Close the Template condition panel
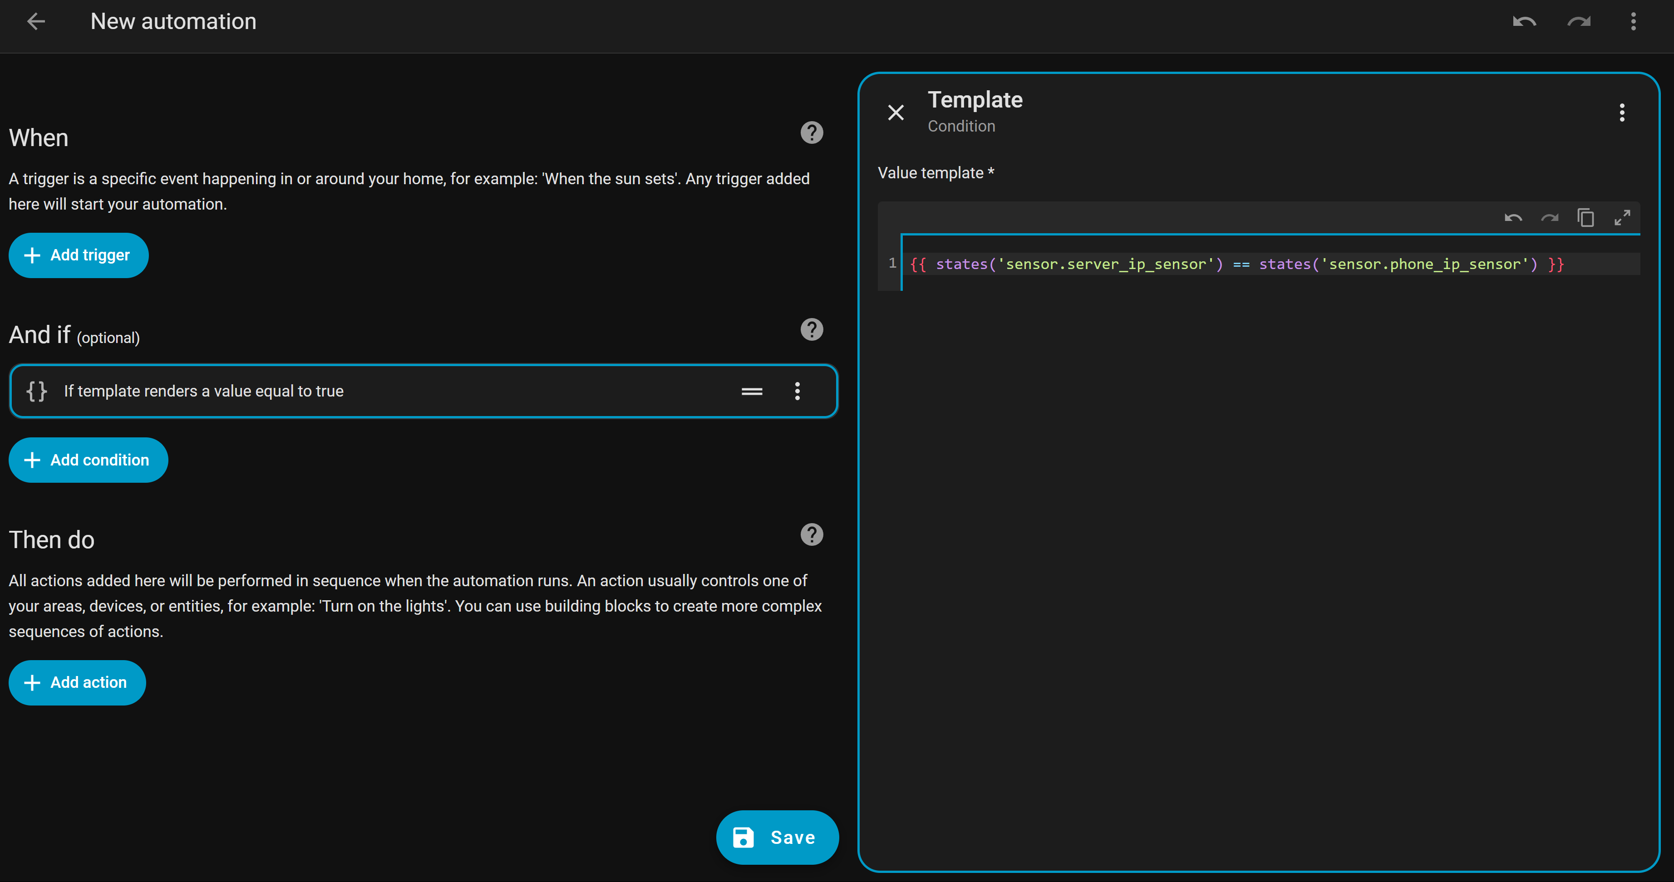The width and height of the screenshot is (1674, 882). (896, 113)
